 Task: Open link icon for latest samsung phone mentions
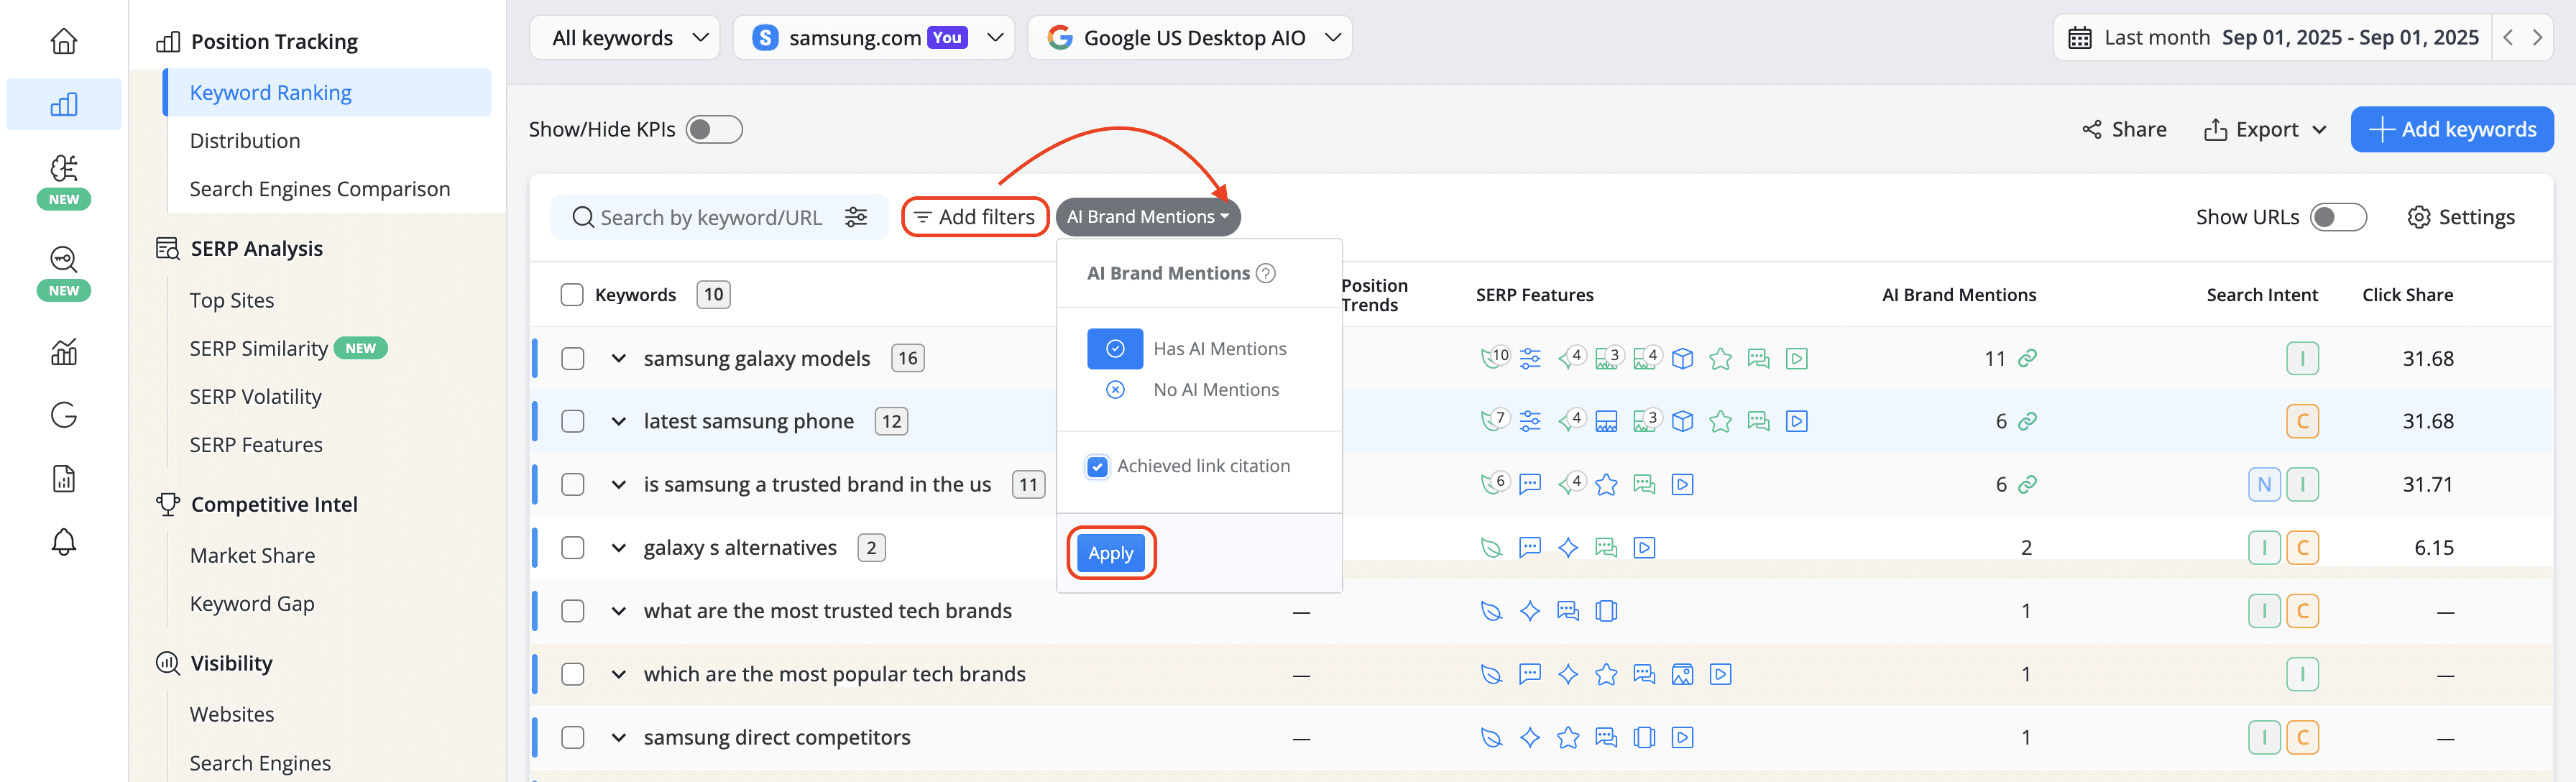pos(2027,421)
